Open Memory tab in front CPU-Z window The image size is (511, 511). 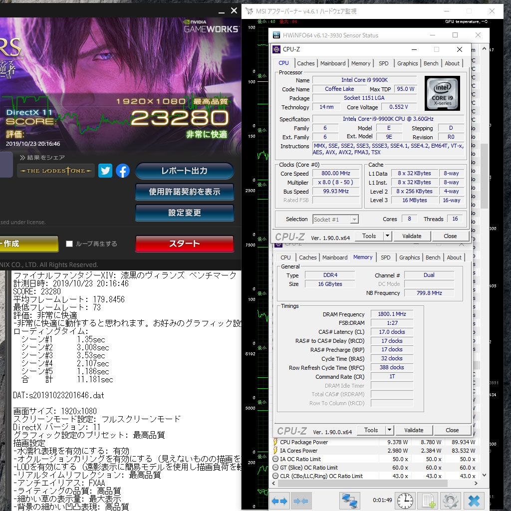tap(361, 63)
